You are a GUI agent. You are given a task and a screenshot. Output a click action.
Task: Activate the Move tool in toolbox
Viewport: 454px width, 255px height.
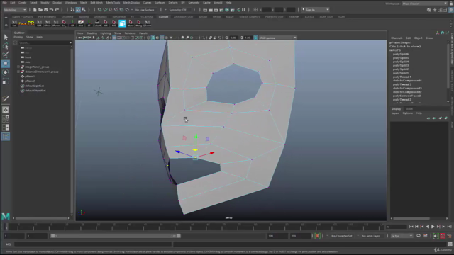pos(6,64)
